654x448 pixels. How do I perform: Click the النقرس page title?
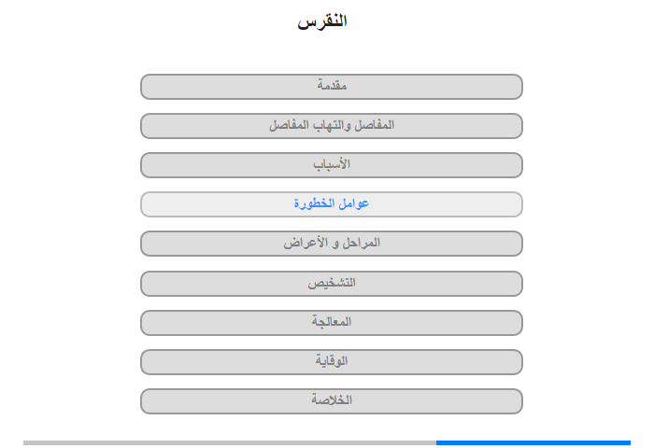coord(322,21)
